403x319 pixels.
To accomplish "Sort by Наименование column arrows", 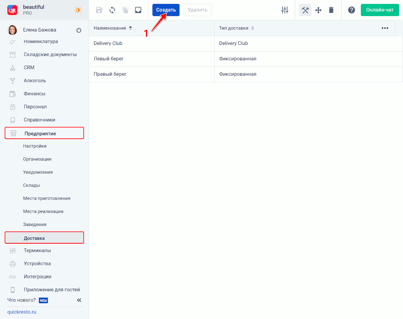I will click(131, 28).
